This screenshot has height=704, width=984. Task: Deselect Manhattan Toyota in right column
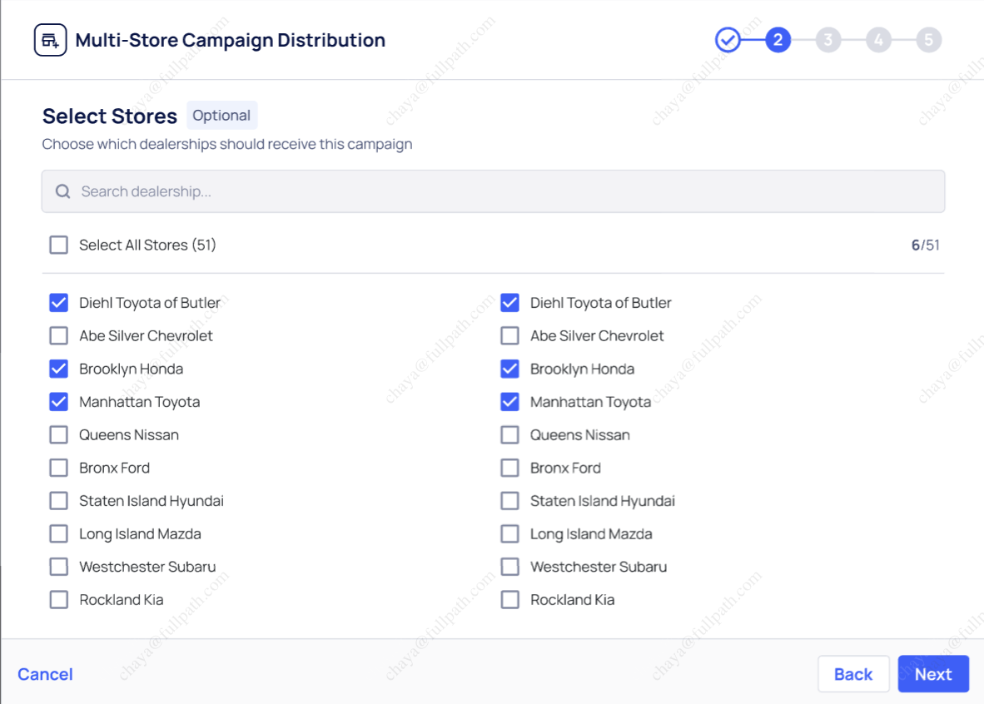(x=509, y=402)
